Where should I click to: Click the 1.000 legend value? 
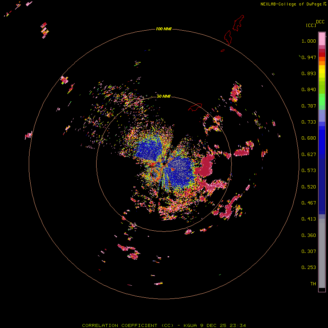[x=309, y=41]
